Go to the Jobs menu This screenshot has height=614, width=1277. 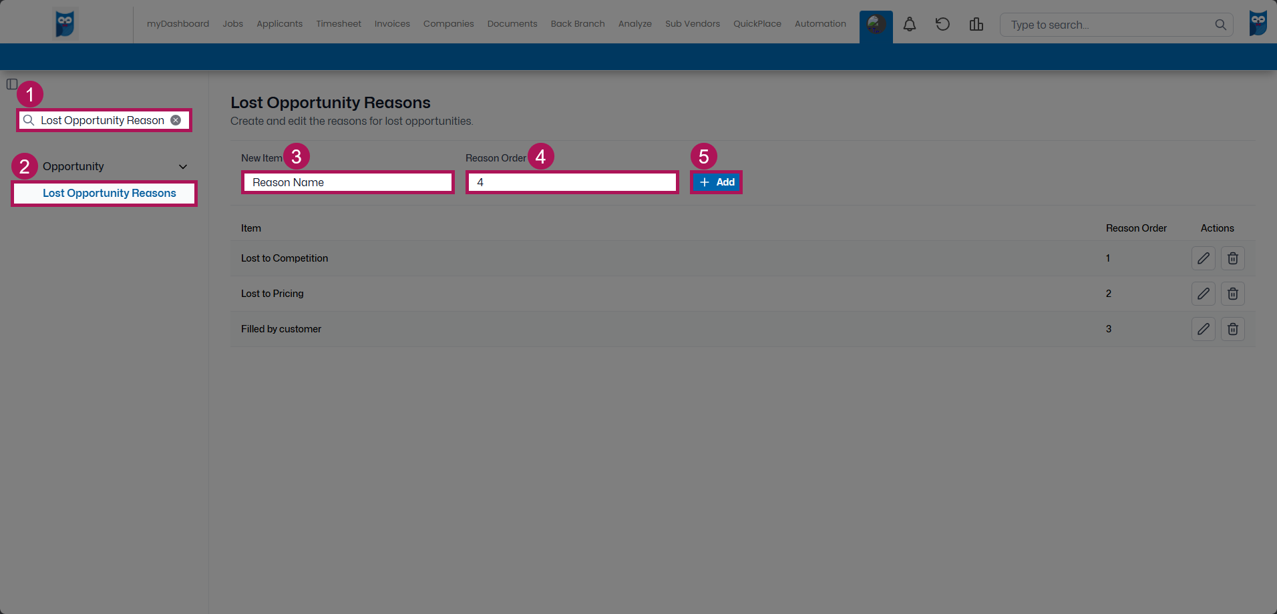point(232,24)
